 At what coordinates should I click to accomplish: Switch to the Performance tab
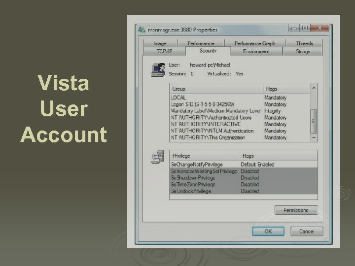coord(201,43)
